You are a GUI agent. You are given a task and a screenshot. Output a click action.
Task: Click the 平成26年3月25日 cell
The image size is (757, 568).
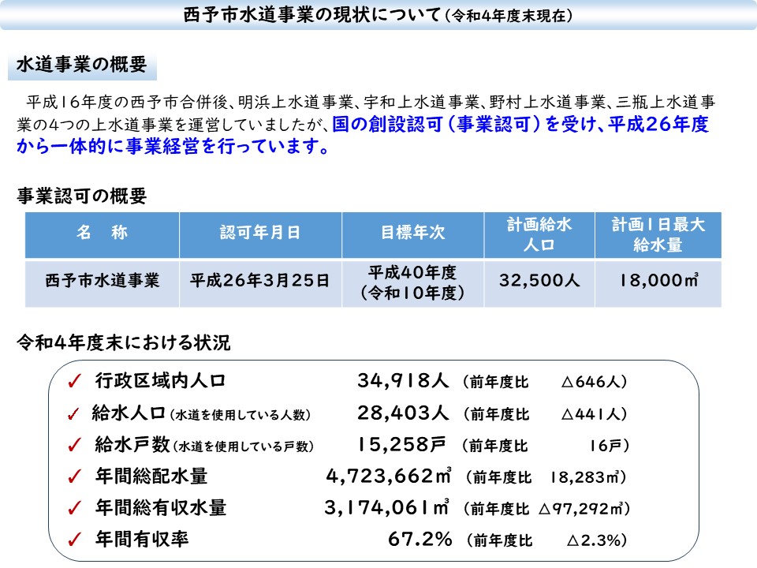point(260,283)
